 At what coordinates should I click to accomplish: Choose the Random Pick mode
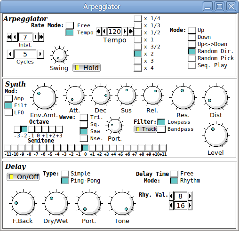tap(192, 58)
